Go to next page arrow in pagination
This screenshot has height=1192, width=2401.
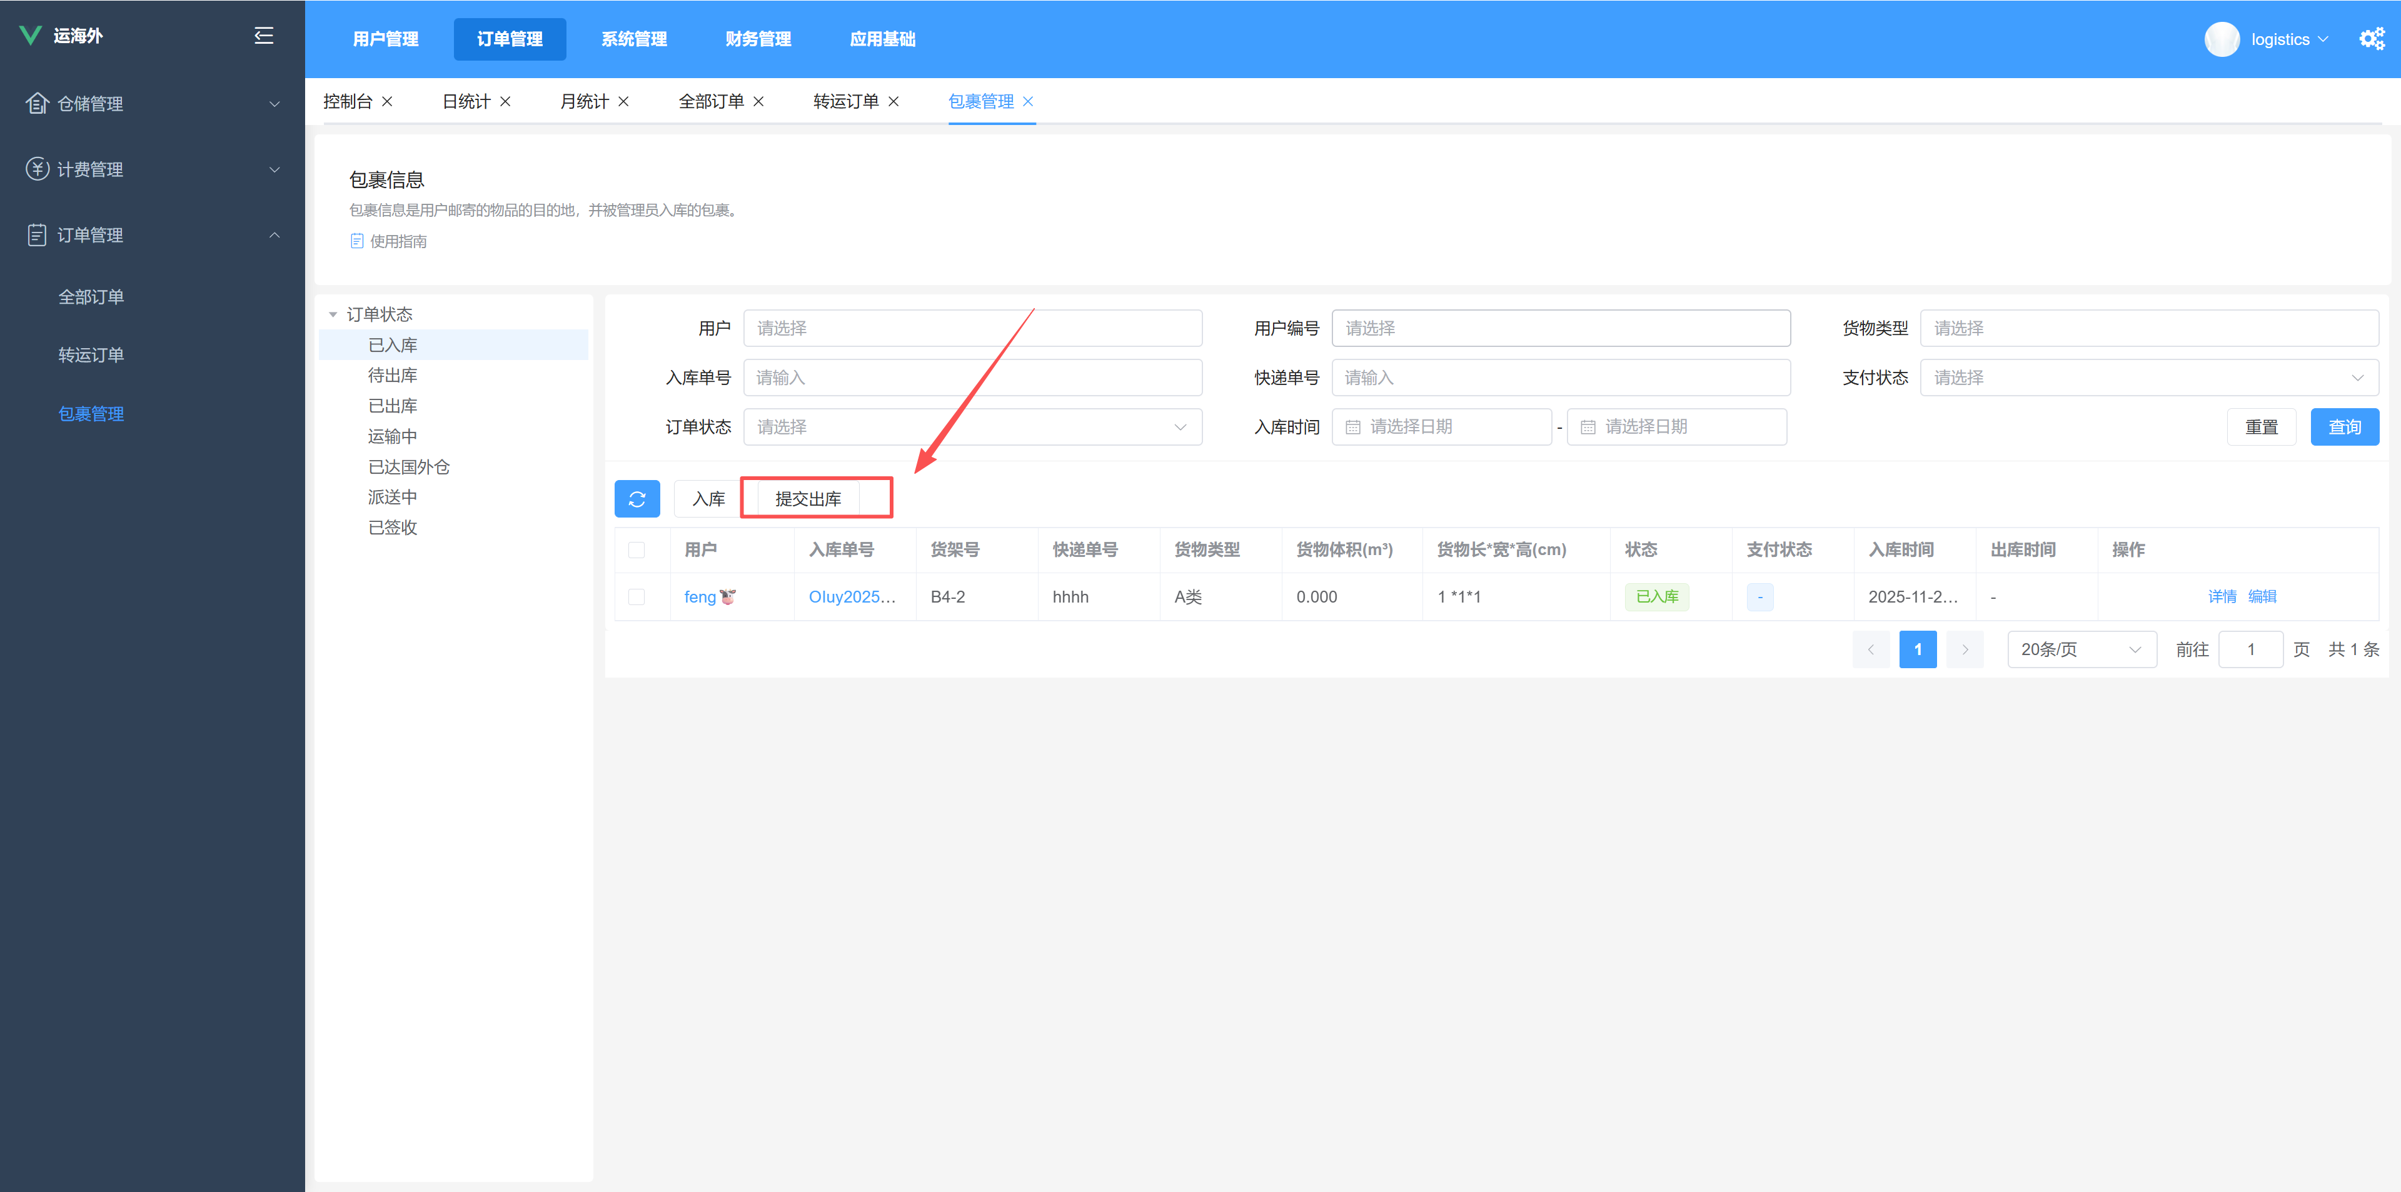point(1965,649)
